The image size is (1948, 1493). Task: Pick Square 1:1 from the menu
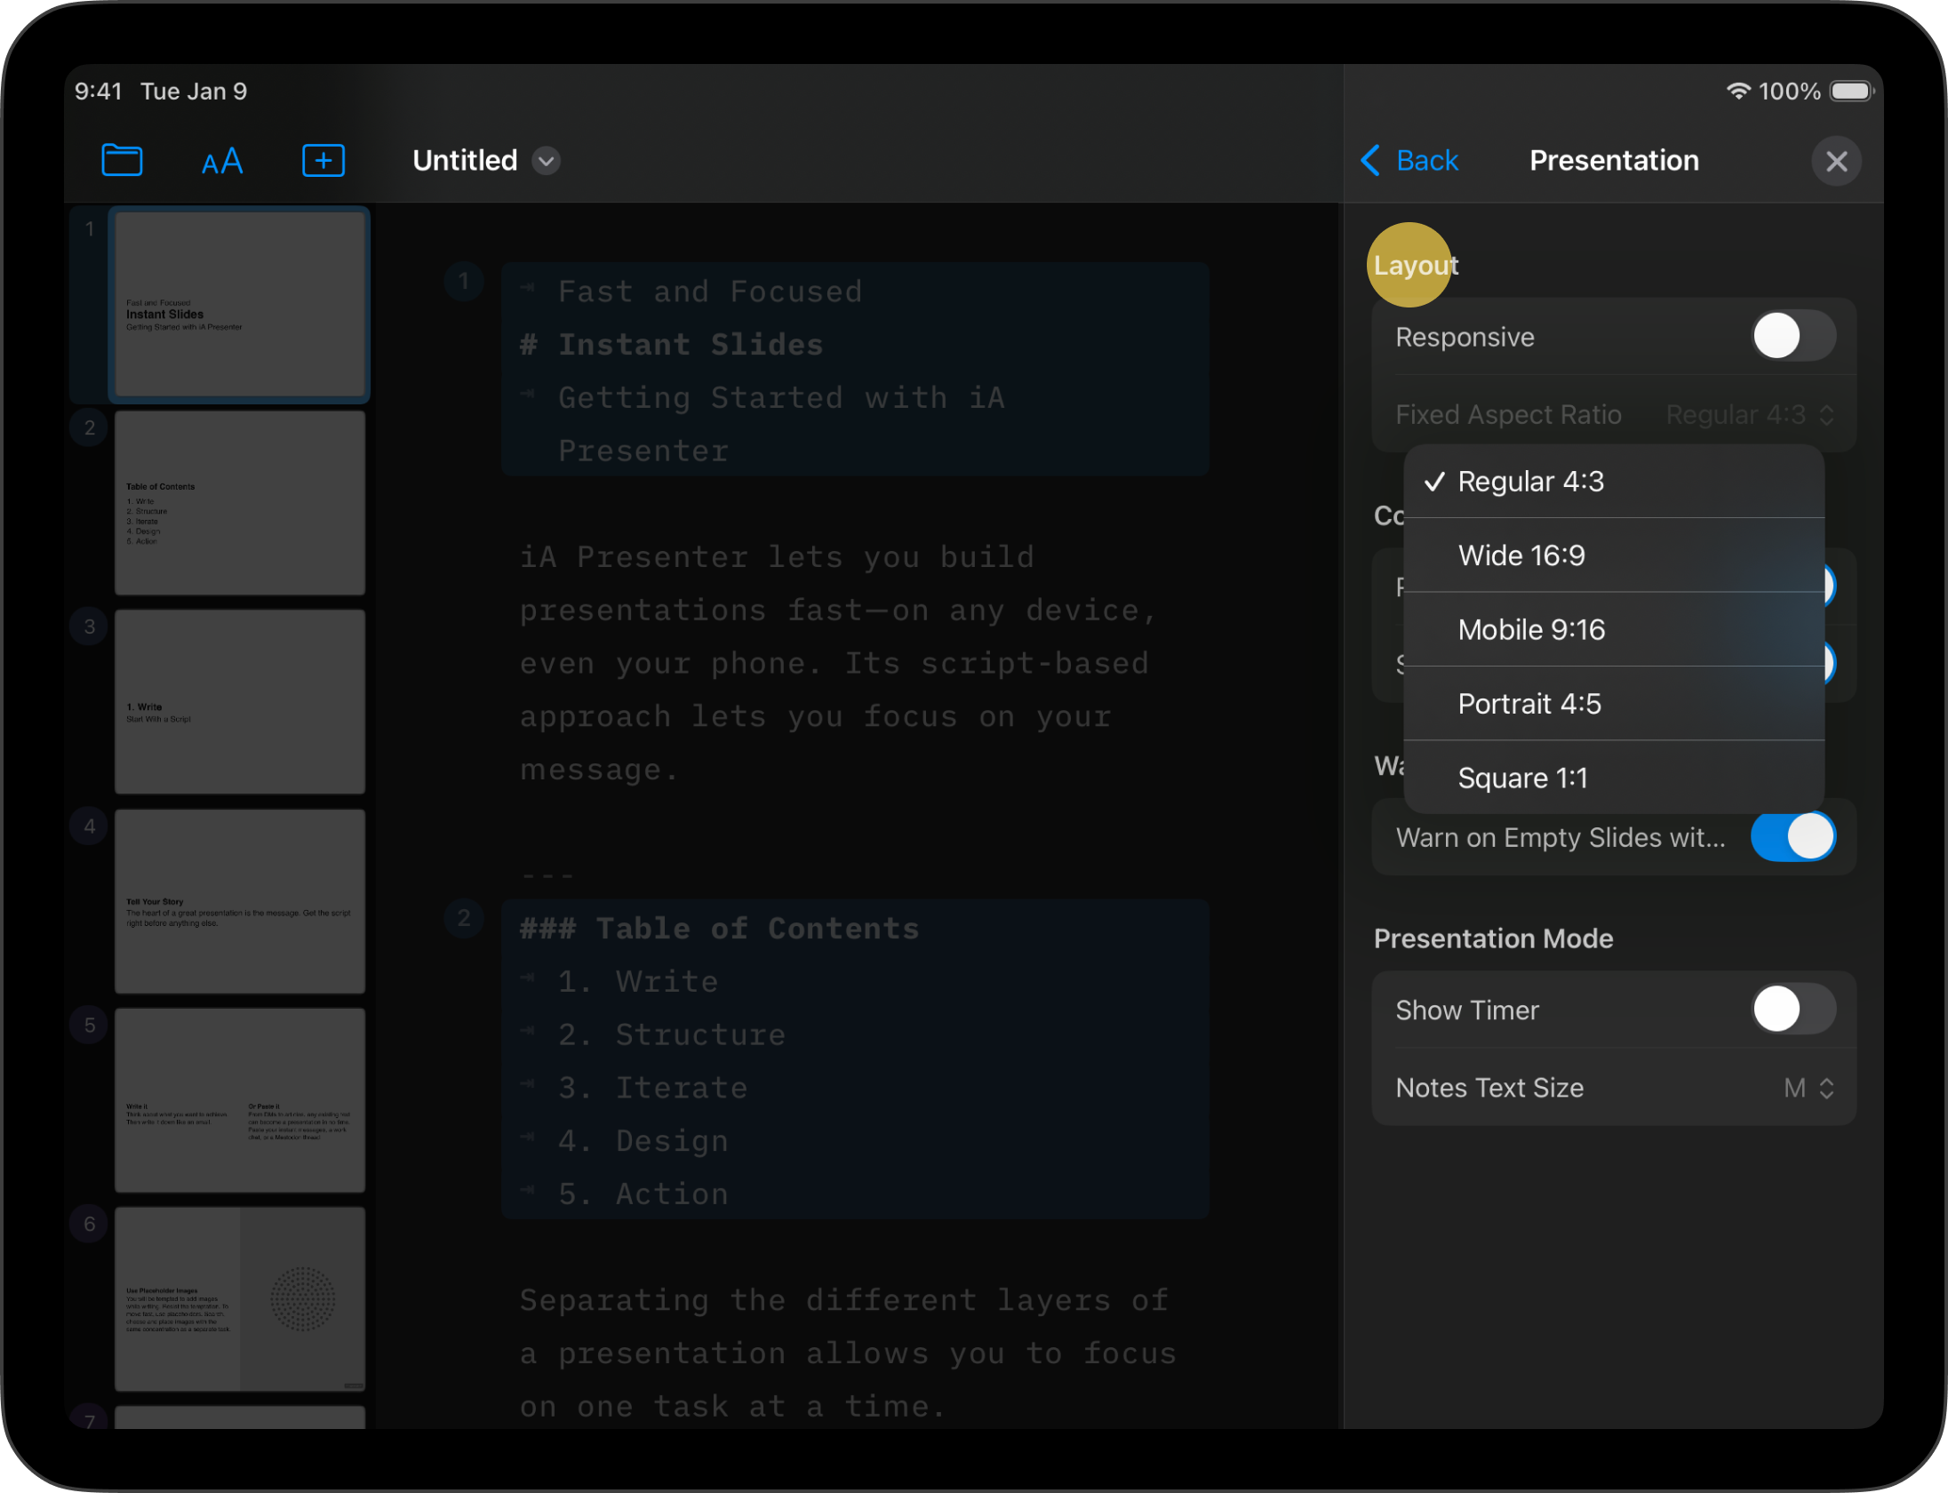pos(1522,778)
